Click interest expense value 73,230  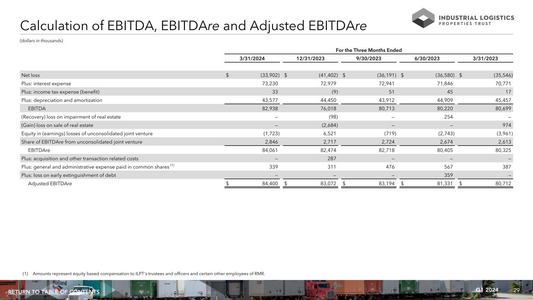(270, 83)
